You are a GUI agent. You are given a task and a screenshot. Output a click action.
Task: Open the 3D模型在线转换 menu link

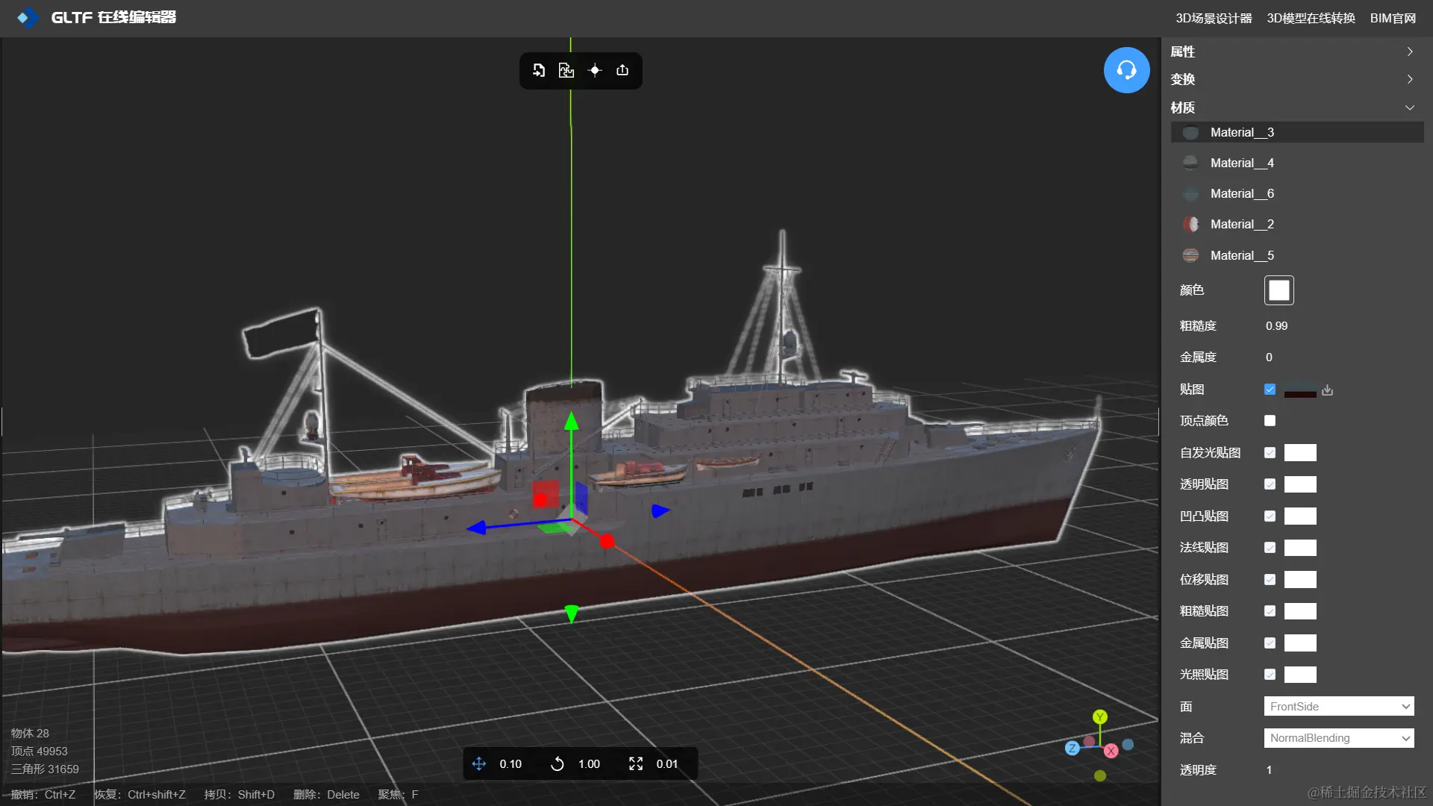click(x=1311, y=18)
